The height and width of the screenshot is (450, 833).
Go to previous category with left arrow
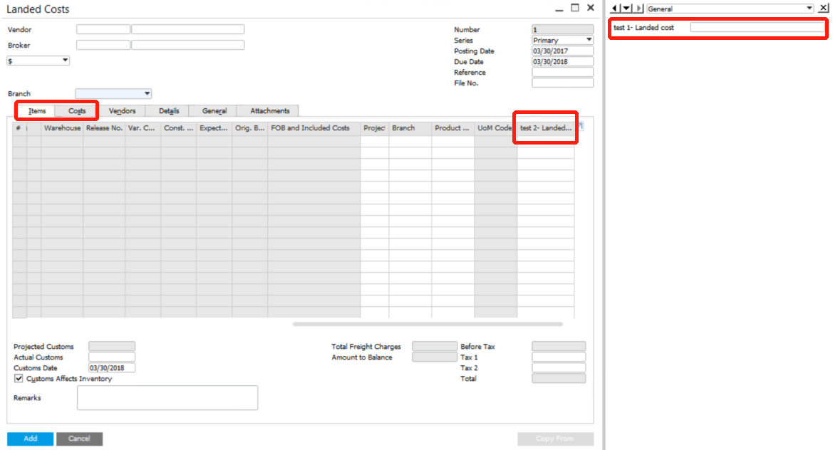click(615, 9)
